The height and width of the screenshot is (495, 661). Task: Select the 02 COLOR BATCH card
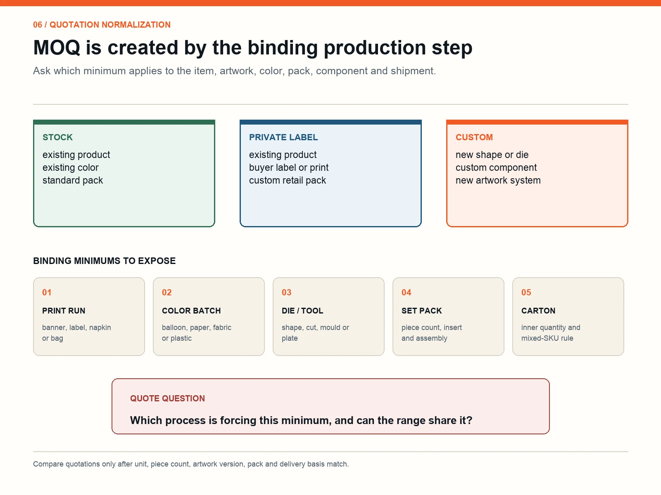point(209,316)
